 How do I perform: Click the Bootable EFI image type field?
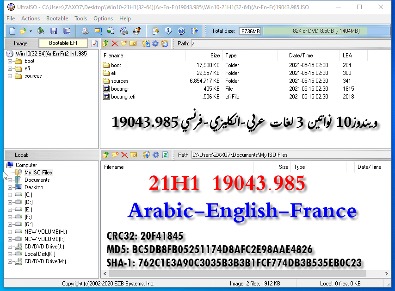[63, 43]
